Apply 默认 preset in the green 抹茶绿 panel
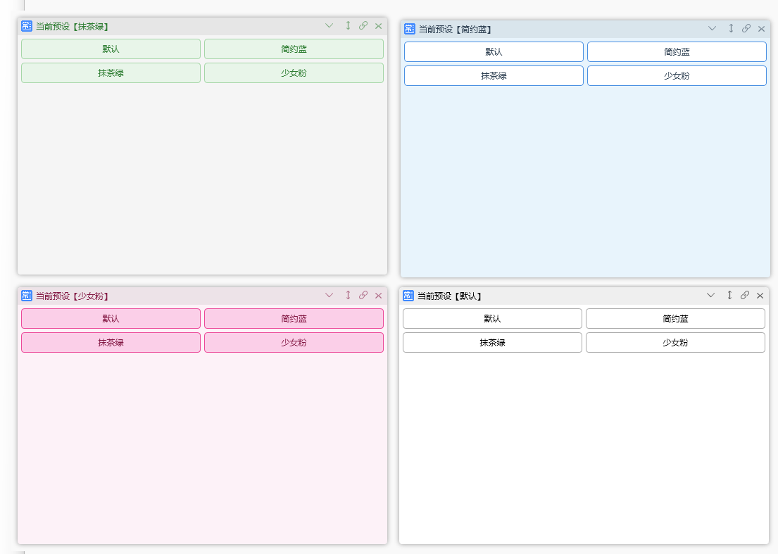Viewport: 778px width, 554px height. coord(111,49)
